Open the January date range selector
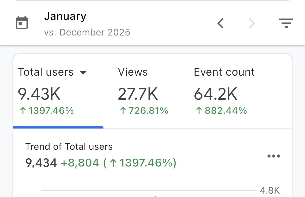The image size is (305, 197). coord(65,16)
